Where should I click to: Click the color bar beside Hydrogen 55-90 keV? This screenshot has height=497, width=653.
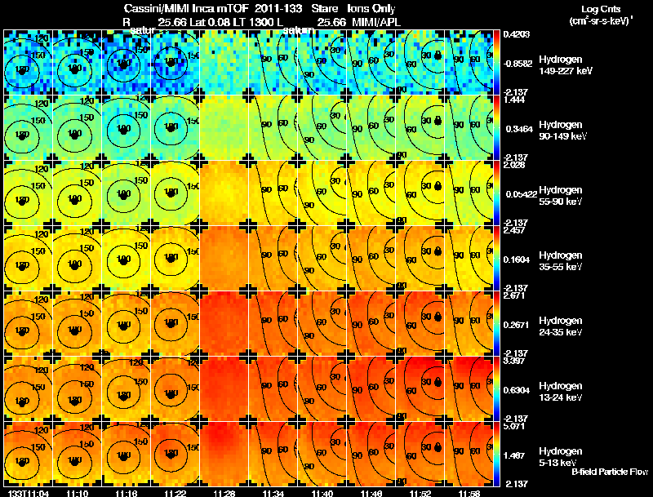coord(496,193)
